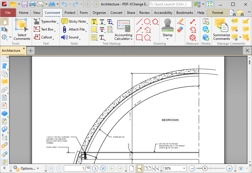Click Add 3D media icon

pyautogui.click(x=206, y=37)
